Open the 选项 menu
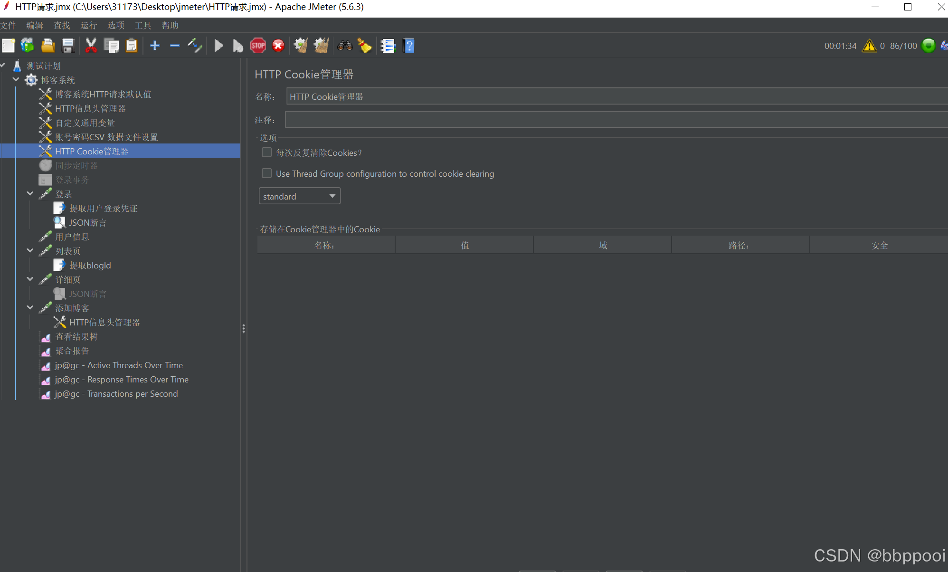Image resolution: width=948 pixels, height=572 pixels. [115, 25]
